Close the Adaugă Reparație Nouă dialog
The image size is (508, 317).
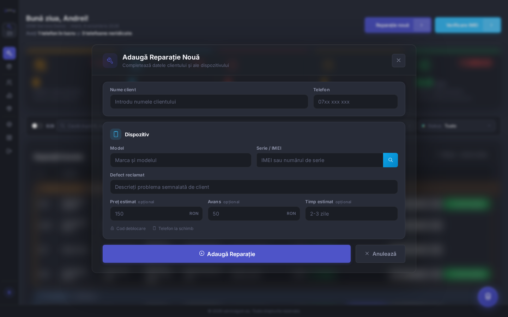point(398,61)
